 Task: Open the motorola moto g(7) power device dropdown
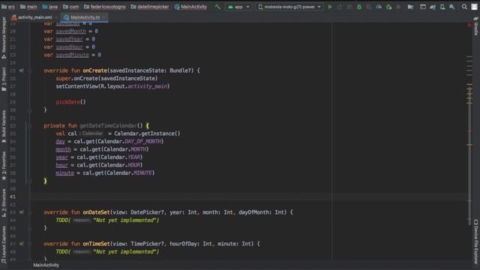pyautogui.click(x=289, y=7)
